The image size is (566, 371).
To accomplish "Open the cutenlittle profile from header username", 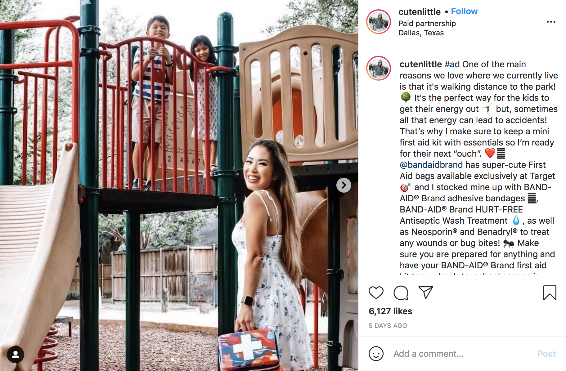I will (419, 12).
